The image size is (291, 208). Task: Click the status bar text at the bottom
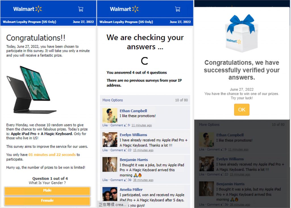pos(113,205)
